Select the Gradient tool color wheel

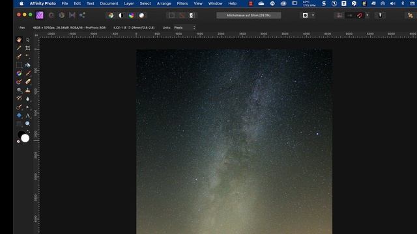click(19, 73)
